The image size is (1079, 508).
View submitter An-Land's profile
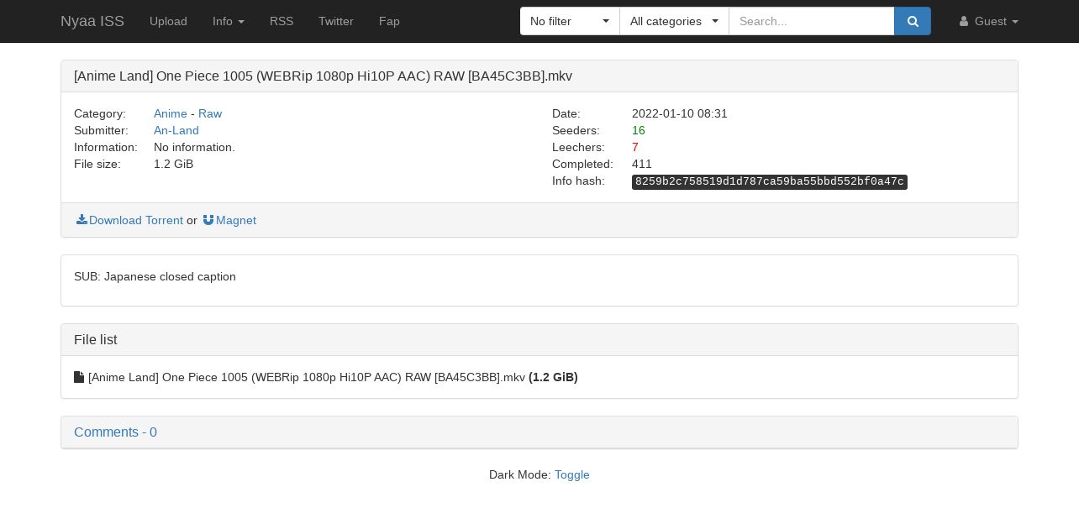click(176, 130)
